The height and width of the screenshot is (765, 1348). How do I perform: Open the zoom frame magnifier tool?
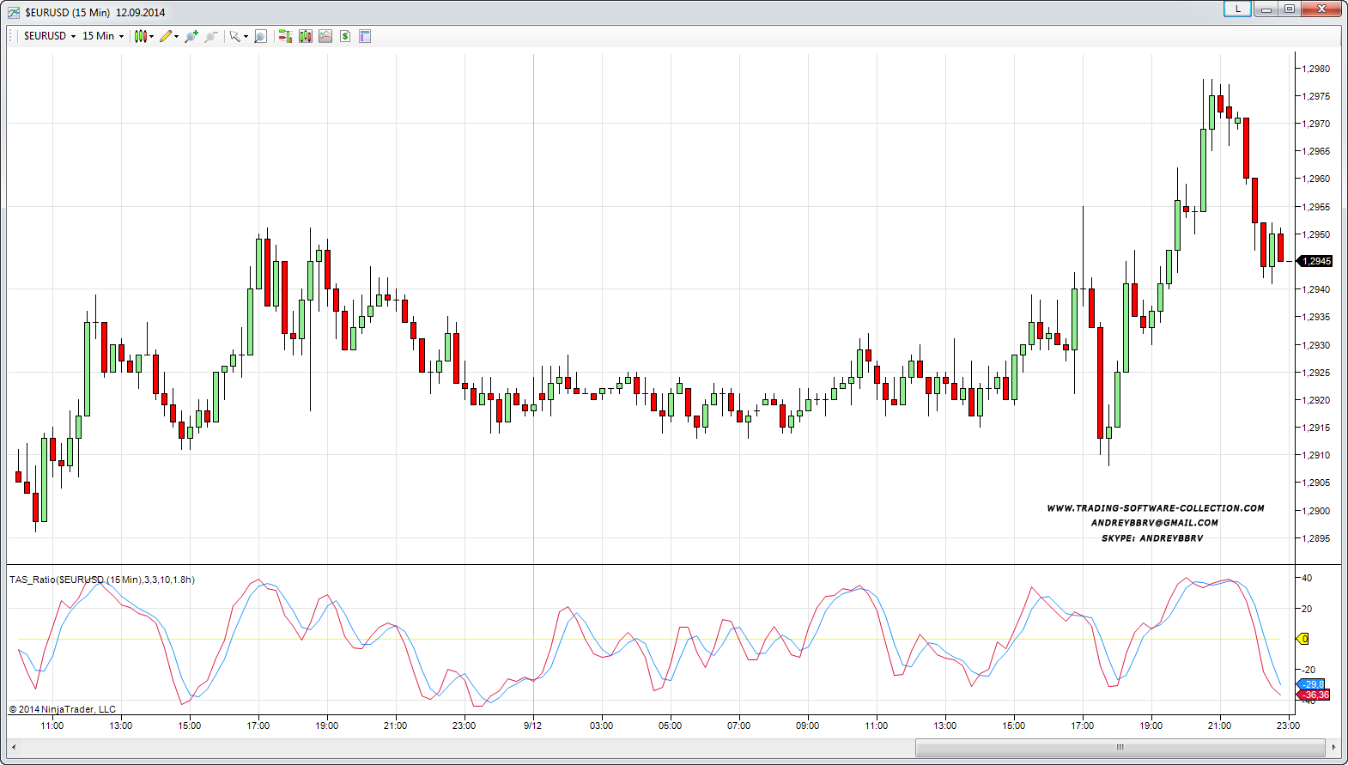[260, 36]
